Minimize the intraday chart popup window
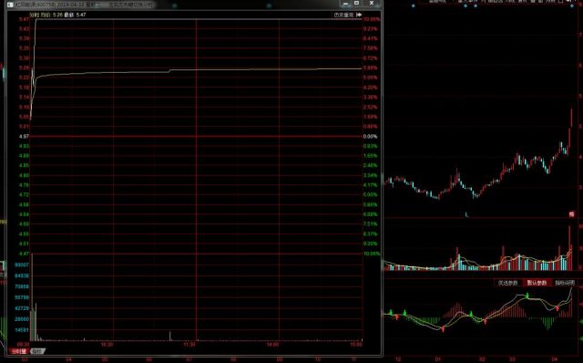 coord(346,4)
